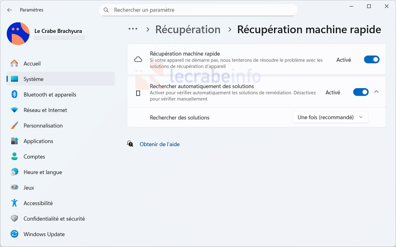Collapse the Rechercher automatiquement des solutions section
396x247 pixels.
tap(376, 92)
